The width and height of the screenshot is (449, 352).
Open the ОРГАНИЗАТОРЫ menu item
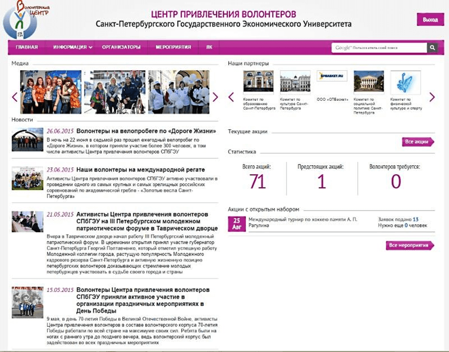click(x=121, y=47)
